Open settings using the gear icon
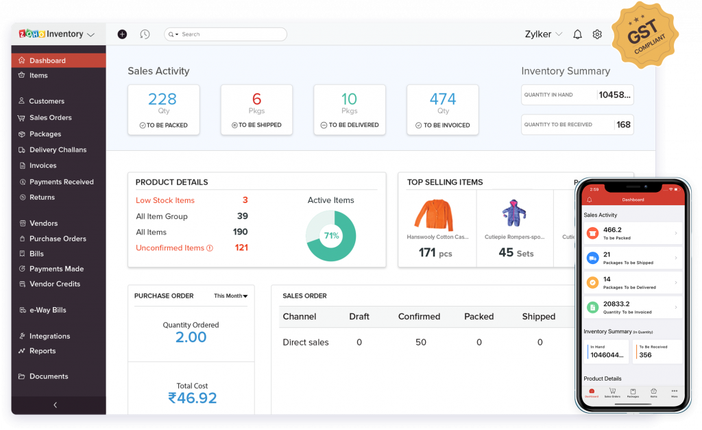702x430 pixels. point(596,34)
